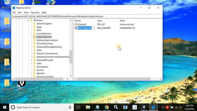The width and height of the screenshot is (197, 111).
Task: Click the Windows key folder icon
Action: 31,20
